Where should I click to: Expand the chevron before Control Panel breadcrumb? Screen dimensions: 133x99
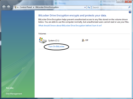pyautogui.click(x=18, y=7)
